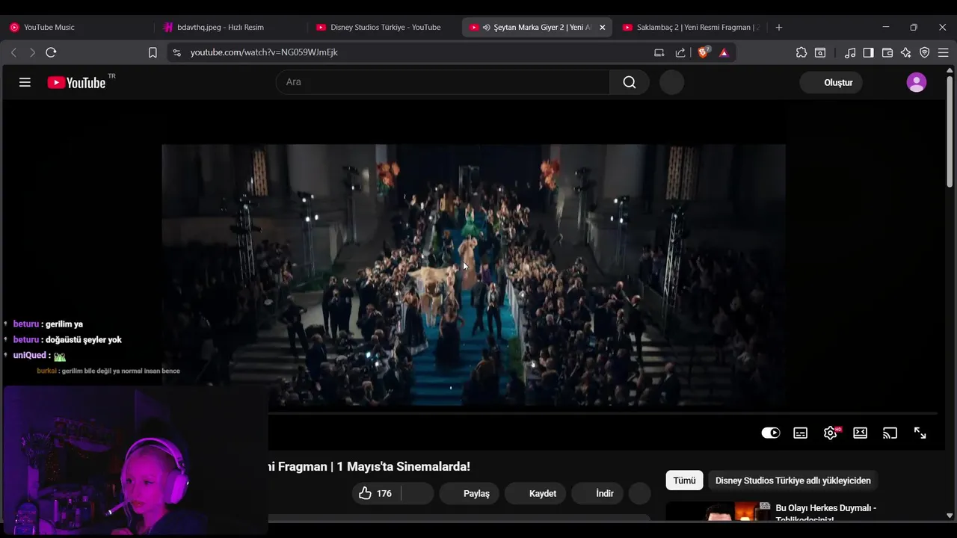
Task: Click the tab search toolbar icon
Action: pos(820,52)
